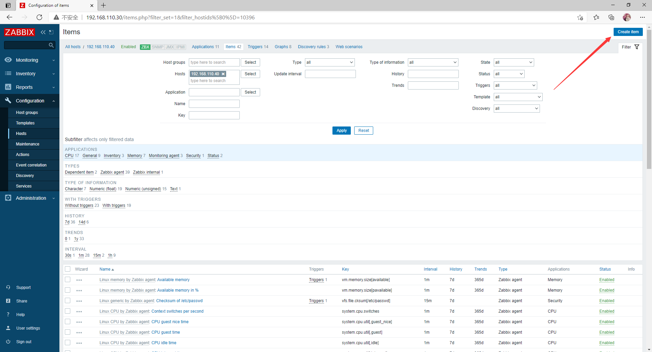Image resolution: width=652 pixels, height=352 pixels.
Task: Click the Sign out power icon
Action: coord(8,341)
